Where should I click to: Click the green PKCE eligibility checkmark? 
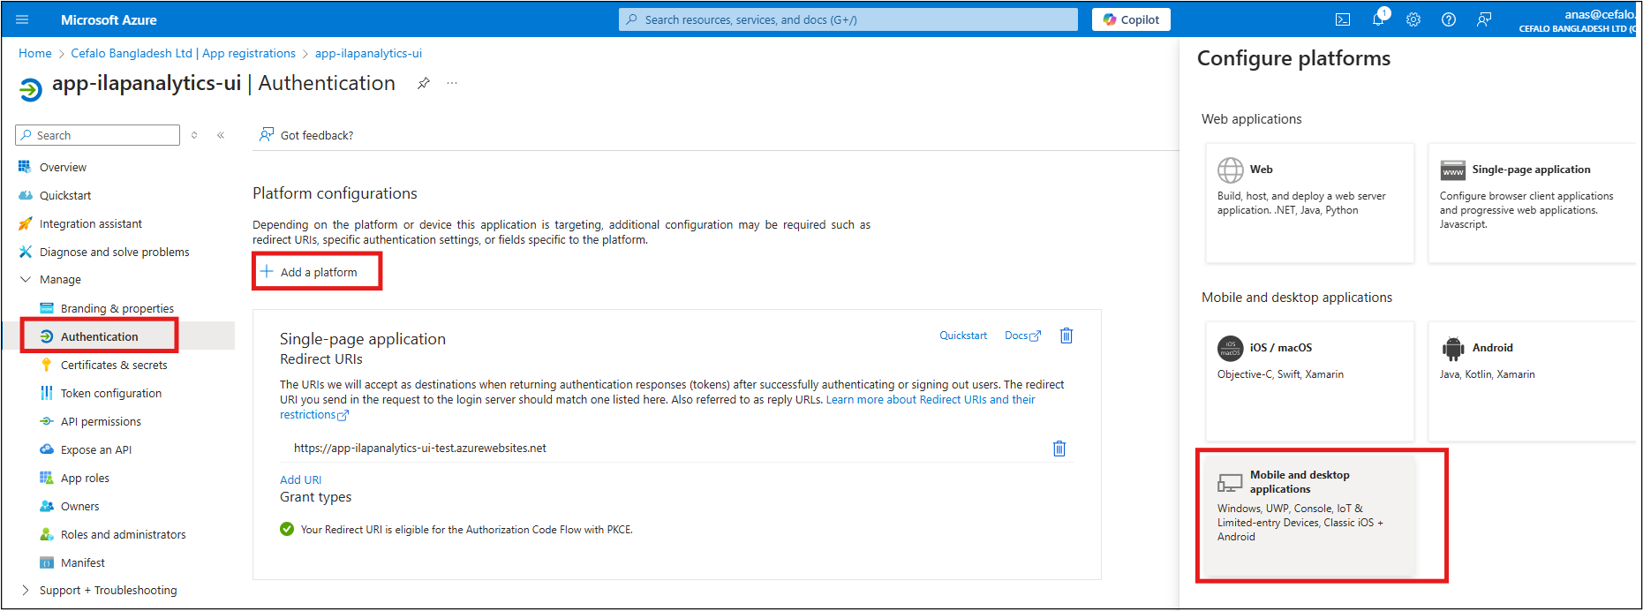[x=287, y=529]
